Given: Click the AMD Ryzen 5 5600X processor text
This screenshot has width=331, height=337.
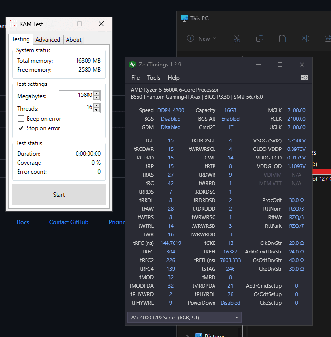Looking at the screenshot, I should tap(175, 90).
